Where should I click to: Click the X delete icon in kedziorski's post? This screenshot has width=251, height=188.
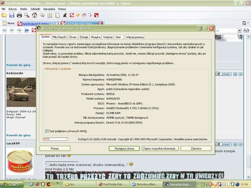235,74
